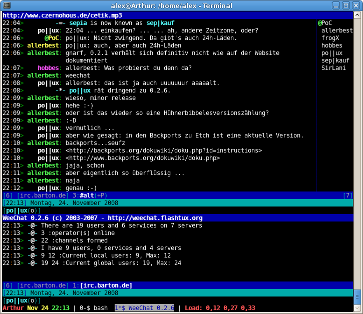Select allerbest in the nick list

[337, 30]
